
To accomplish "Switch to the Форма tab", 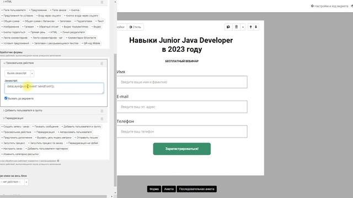I will (x=154, y=189).
